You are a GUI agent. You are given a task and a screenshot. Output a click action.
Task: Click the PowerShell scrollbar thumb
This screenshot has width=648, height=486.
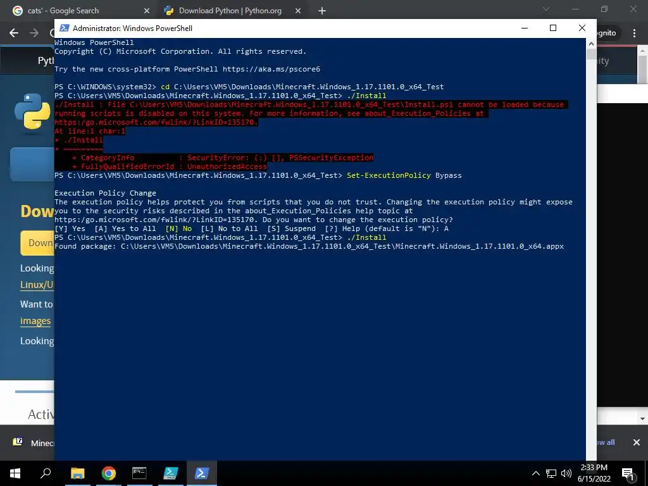tap(591, 54)
